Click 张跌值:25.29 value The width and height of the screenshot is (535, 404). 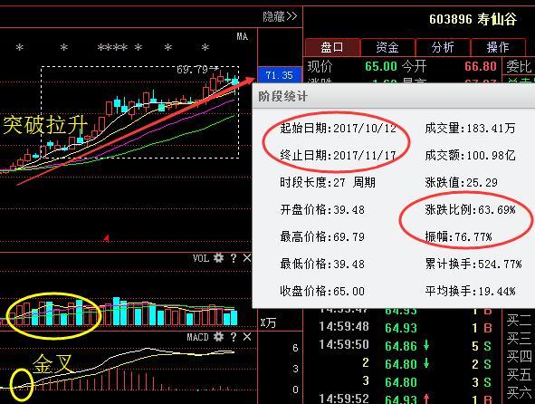pos(462,182)
